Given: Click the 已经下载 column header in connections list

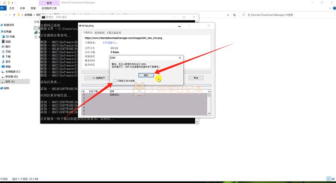Looking at the screenshot, I should [x=93, y=91].
